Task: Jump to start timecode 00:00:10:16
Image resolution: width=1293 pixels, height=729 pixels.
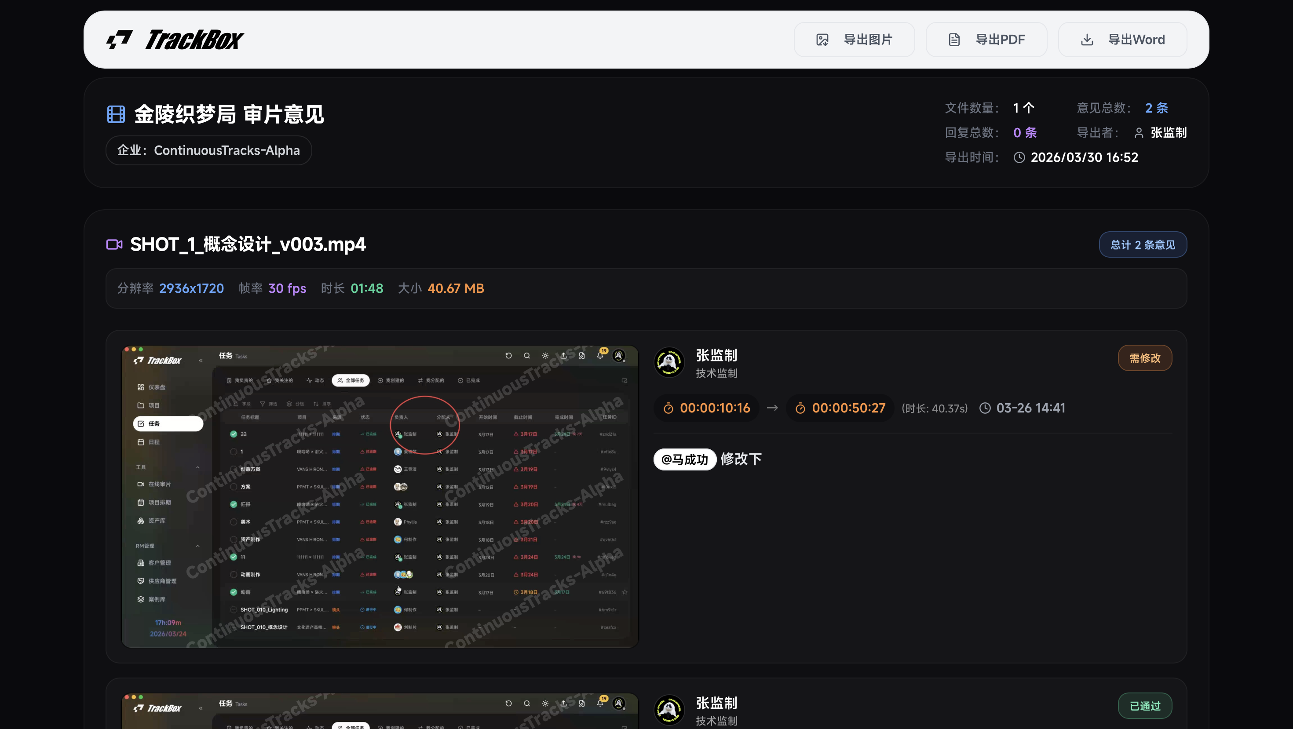Action: [x=706, y=408]
